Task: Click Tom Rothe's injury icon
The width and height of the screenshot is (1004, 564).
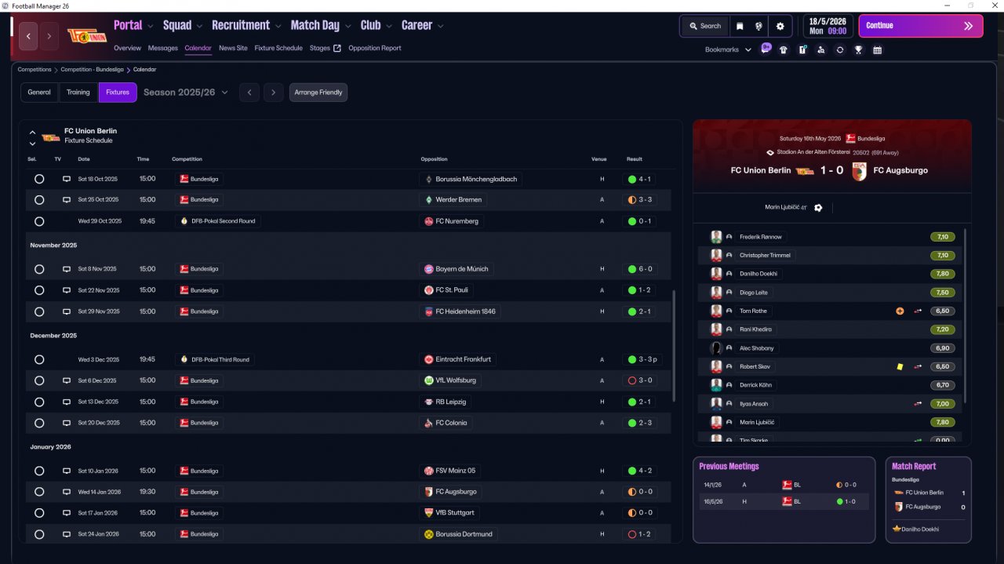Action: click(900, 311)
